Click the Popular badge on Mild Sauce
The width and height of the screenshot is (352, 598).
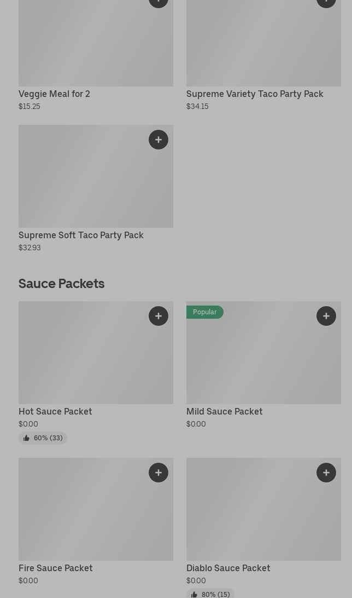pos(205,312)
